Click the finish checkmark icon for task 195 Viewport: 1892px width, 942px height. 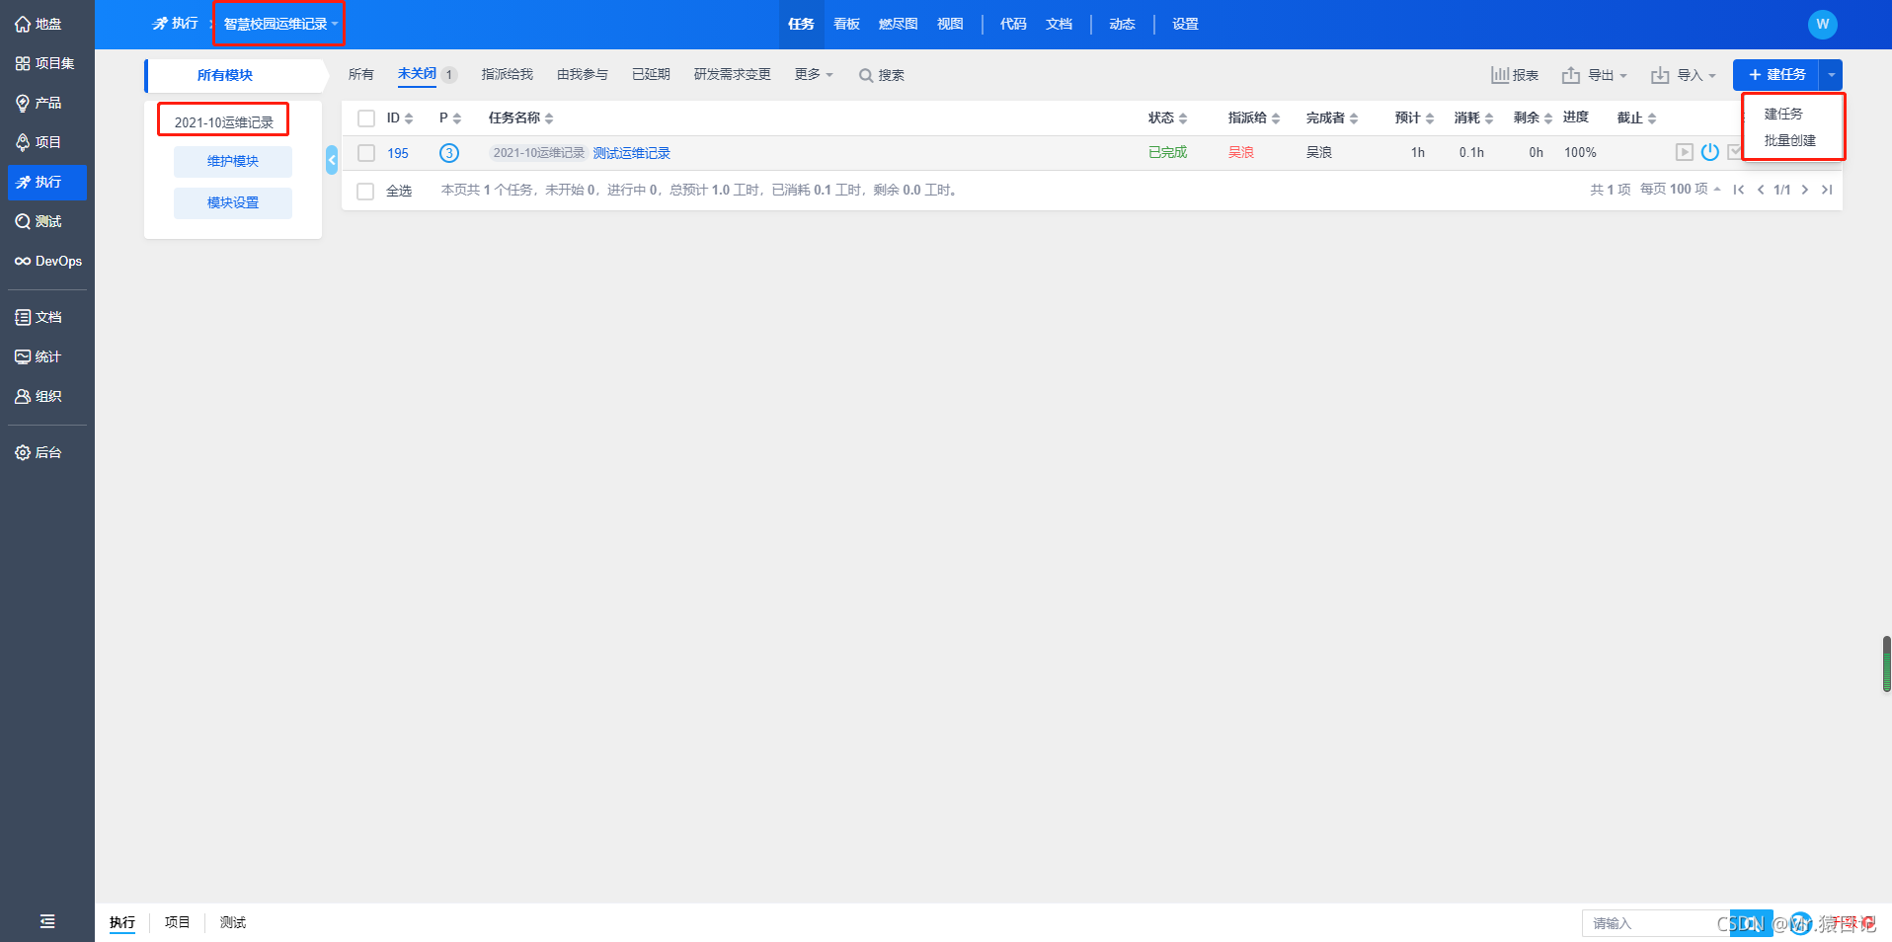click(x=1734, y=152)
